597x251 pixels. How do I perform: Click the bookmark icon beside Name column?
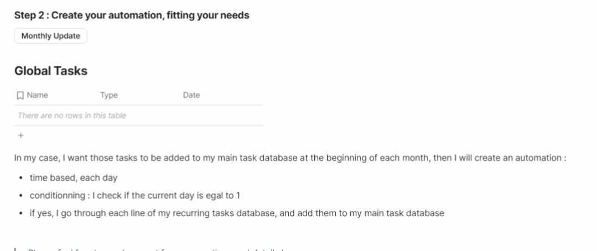pyautogui.click(x=20, y=96)
